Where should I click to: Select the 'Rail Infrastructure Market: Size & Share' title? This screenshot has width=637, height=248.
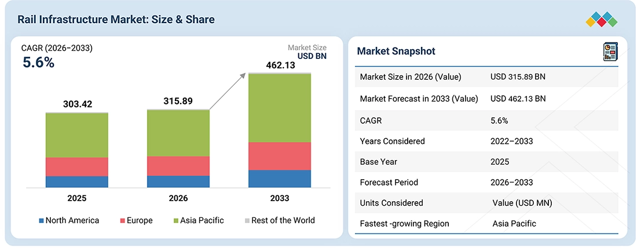(x=116, y=20)
